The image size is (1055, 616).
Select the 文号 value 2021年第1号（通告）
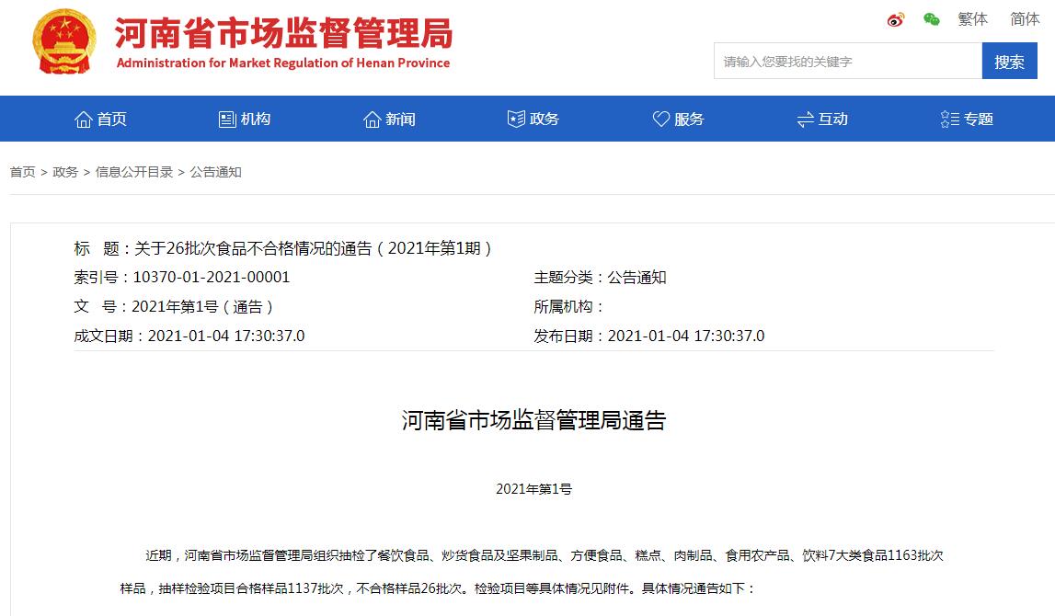tap(202, 307)
